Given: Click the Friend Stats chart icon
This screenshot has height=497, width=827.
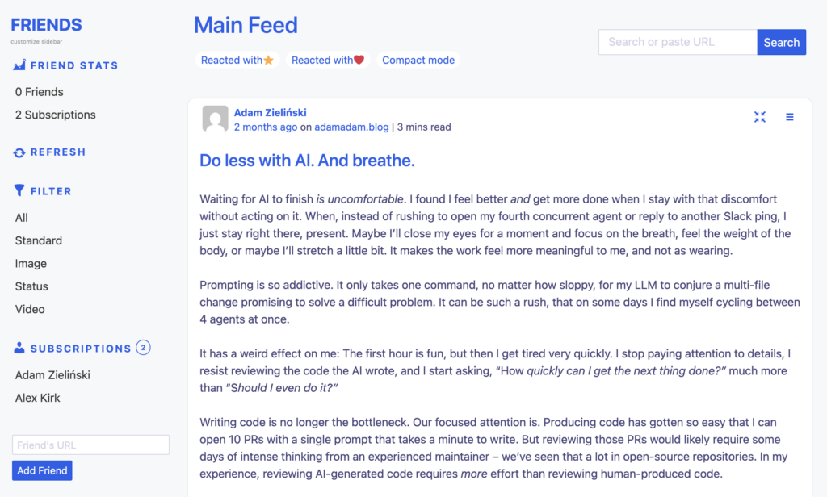Looking at the screenshot, I should coord(18,65).
